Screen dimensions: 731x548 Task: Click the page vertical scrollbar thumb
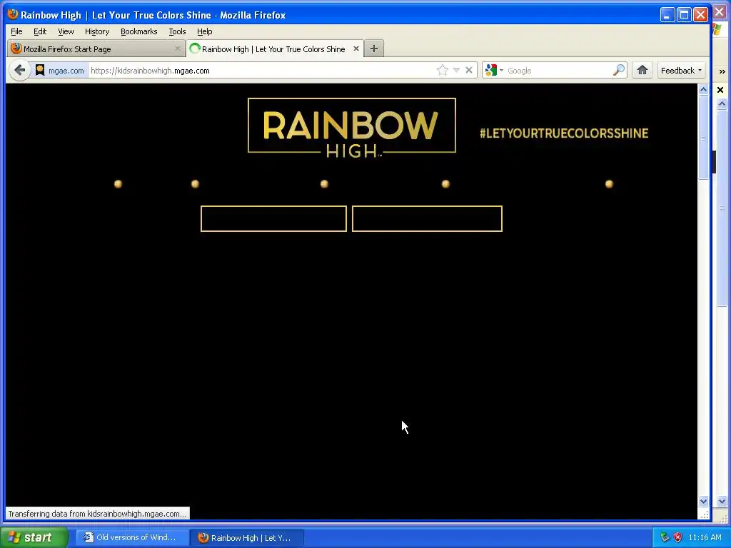pos(703,137)
